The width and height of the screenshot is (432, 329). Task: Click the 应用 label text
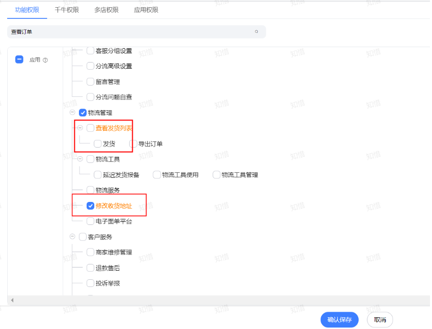point(35,60)
